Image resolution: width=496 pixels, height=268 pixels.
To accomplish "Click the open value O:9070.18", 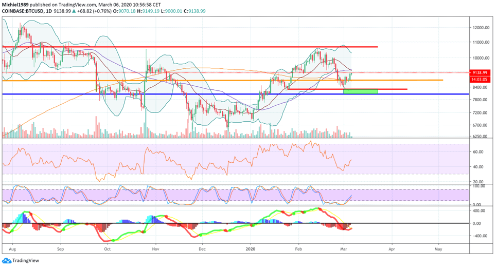I will (x=125, y=11).
